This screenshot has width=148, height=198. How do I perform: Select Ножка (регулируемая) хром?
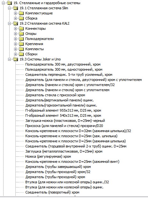48,157
